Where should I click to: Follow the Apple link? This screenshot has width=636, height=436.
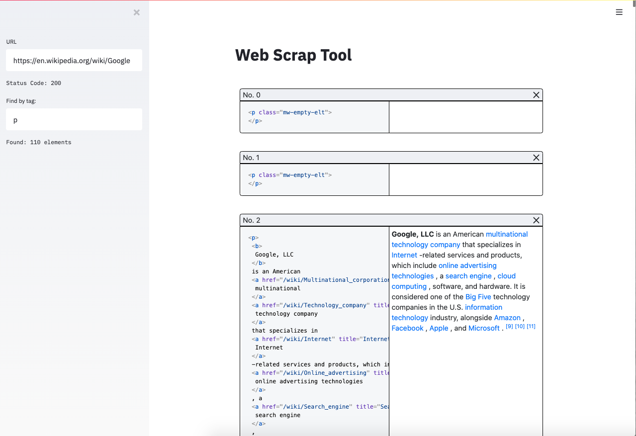(439, 328)
